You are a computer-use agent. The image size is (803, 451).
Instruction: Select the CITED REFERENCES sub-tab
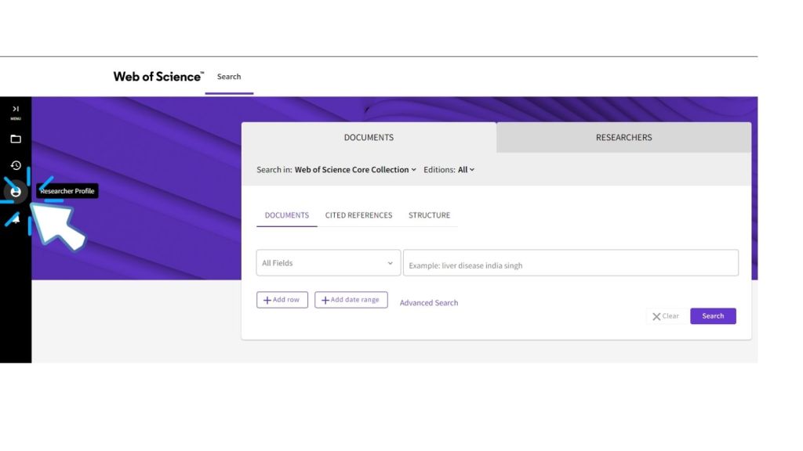[x=358, y=215]
